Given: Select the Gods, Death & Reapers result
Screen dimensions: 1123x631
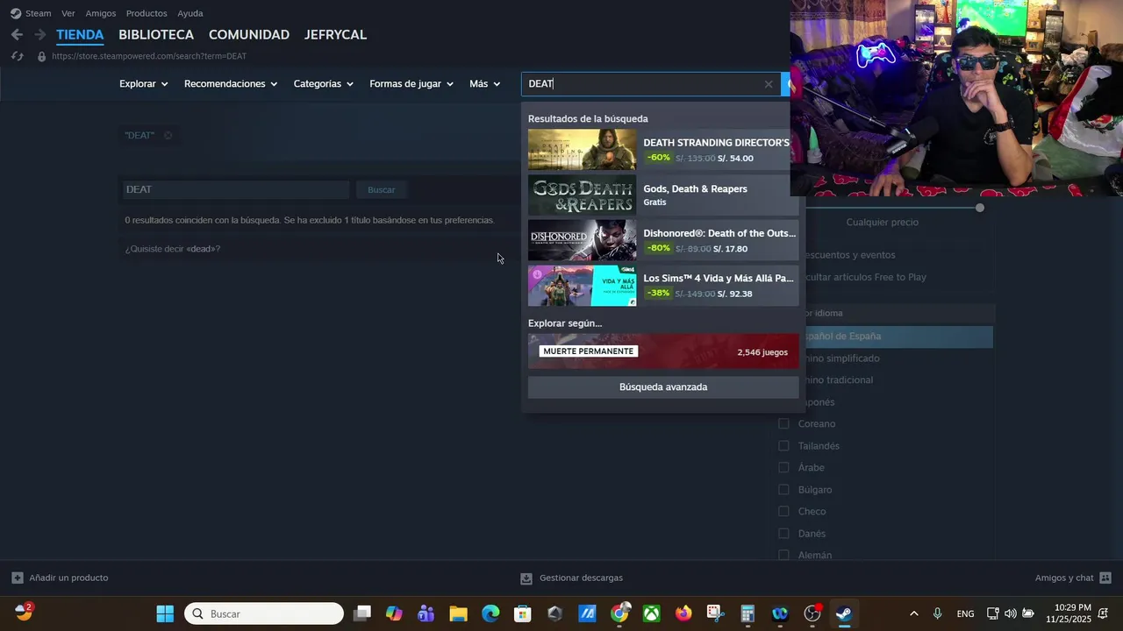Looking at the screenshot, I should (663, 195).
